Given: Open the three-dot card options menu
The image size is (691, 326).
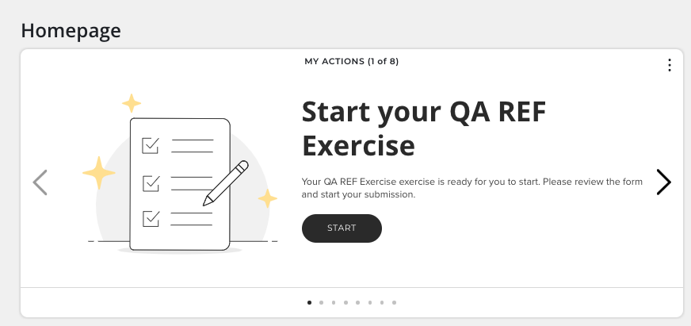Looking at the screenshot, I should (670, 65).
